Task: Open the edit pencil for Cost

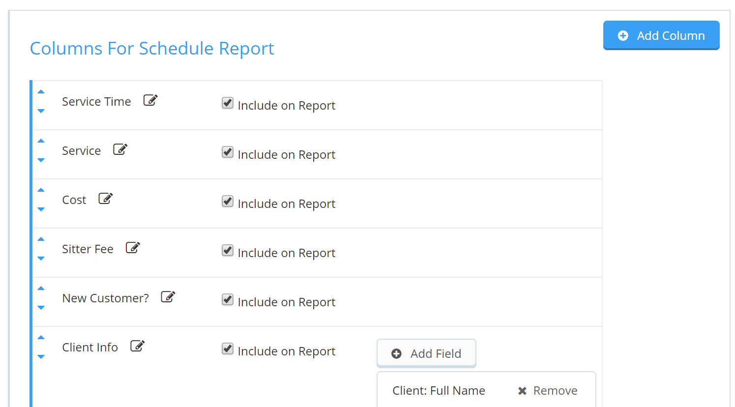Action: (106, 199)
